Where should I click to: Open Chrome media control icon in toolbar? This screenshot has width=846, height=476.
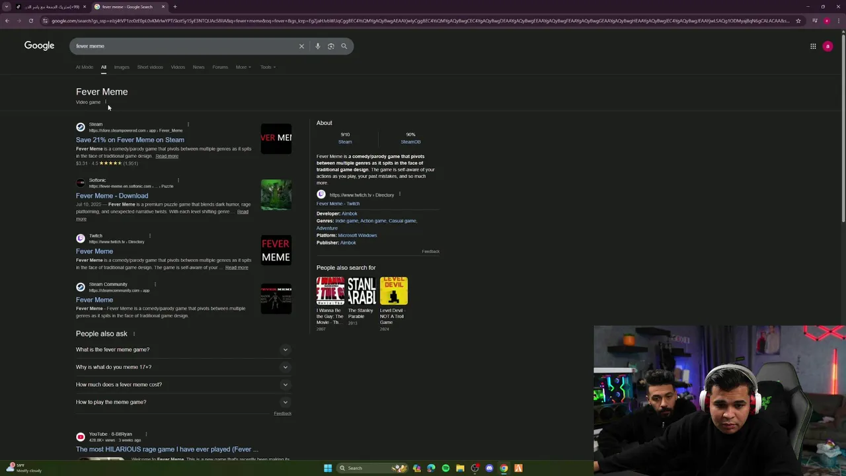pos(815,20)
